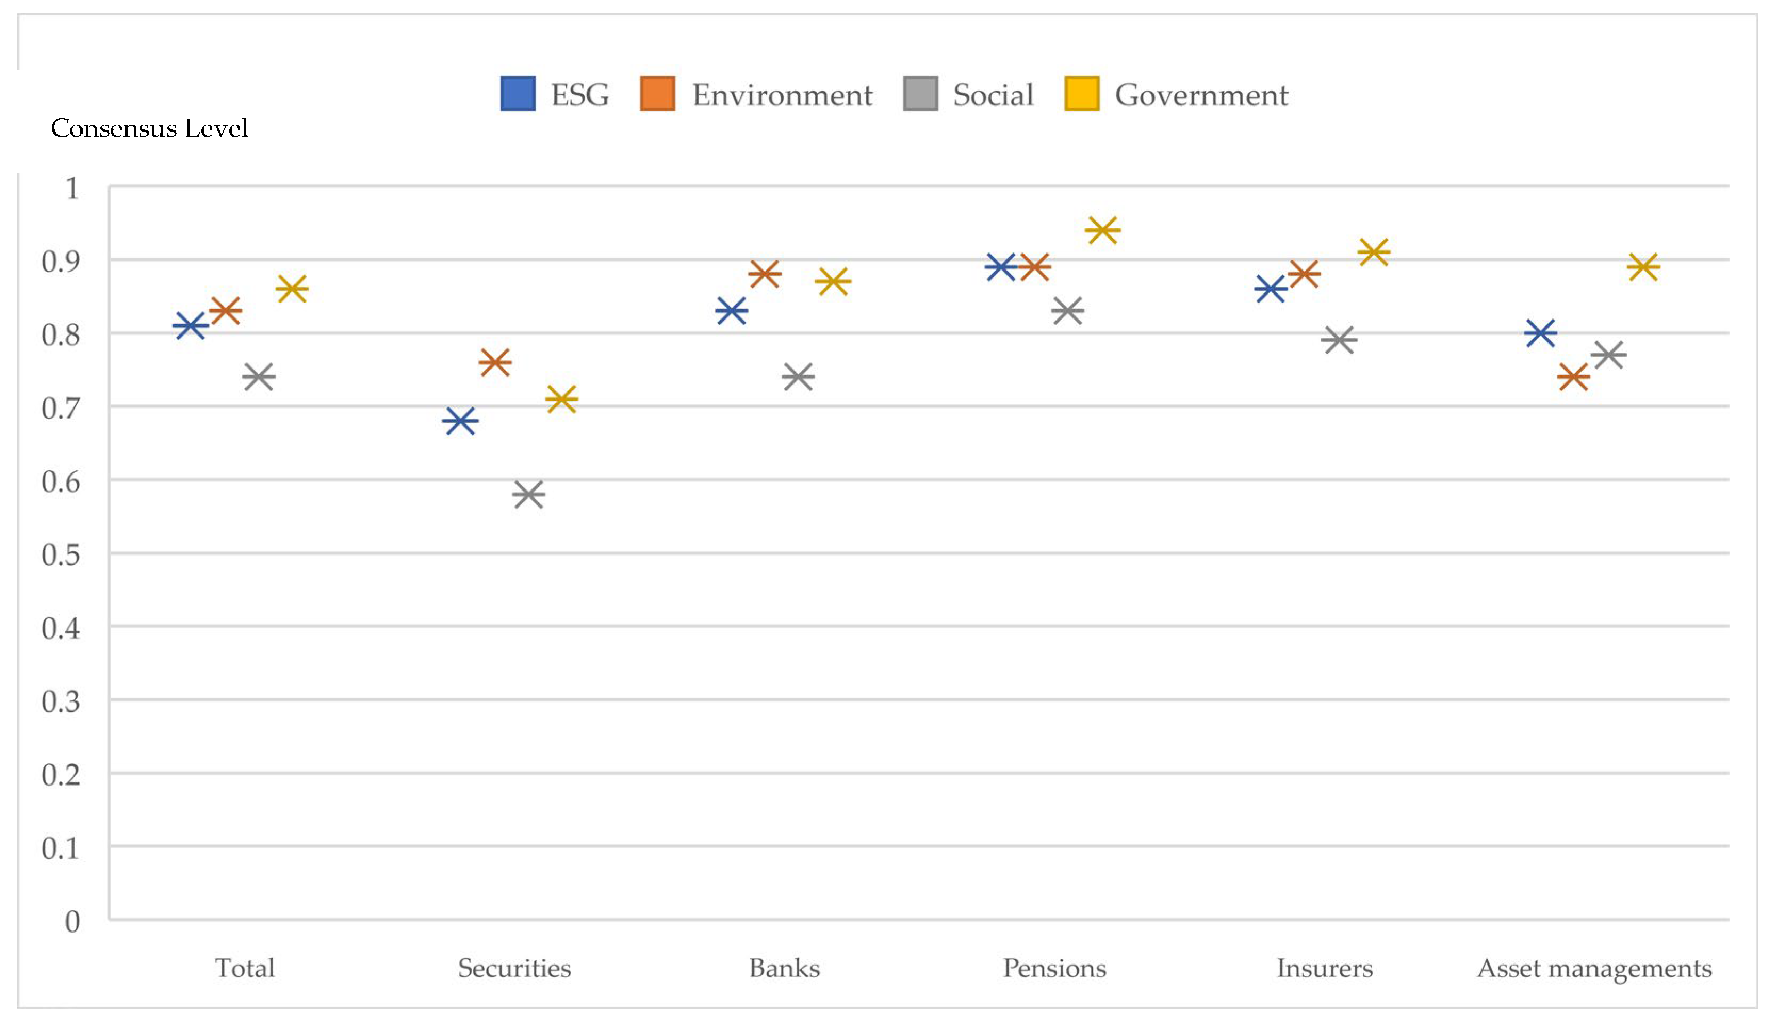This screenshot has width=1769, height=1021.
Task: Select the yellow Government marker for Pensions
Action: tap(1102, 230)
